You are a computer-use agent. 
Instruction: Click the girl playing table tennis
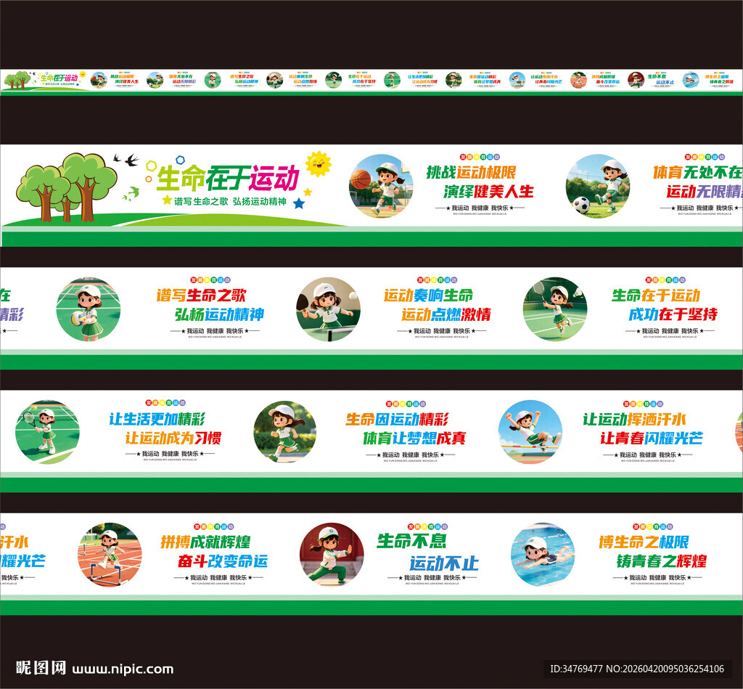[x=330, y=309]
